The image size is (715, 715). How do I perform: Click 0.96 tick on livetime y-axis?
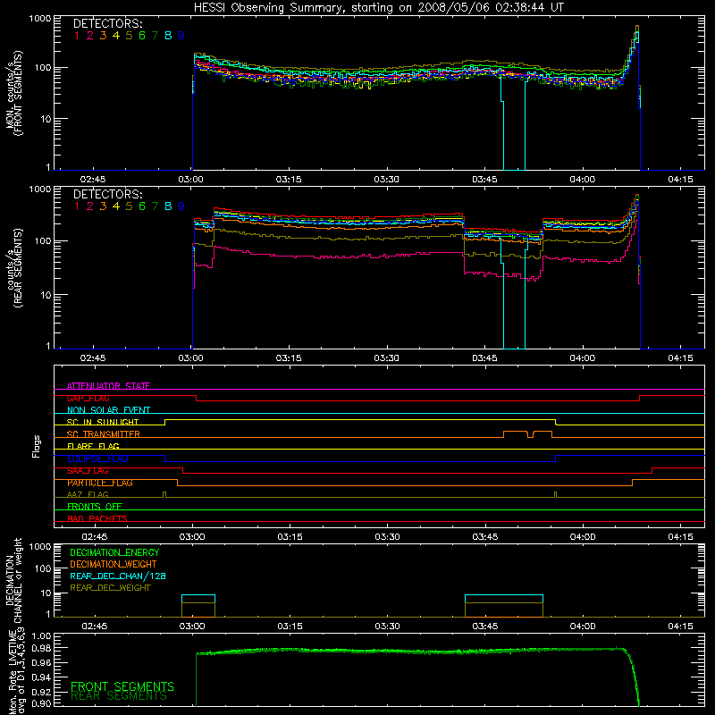pos(41,662)
